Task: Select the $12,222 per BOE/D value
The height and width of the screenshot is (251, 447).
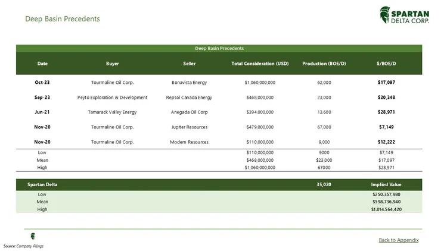Action: (386, 142)
